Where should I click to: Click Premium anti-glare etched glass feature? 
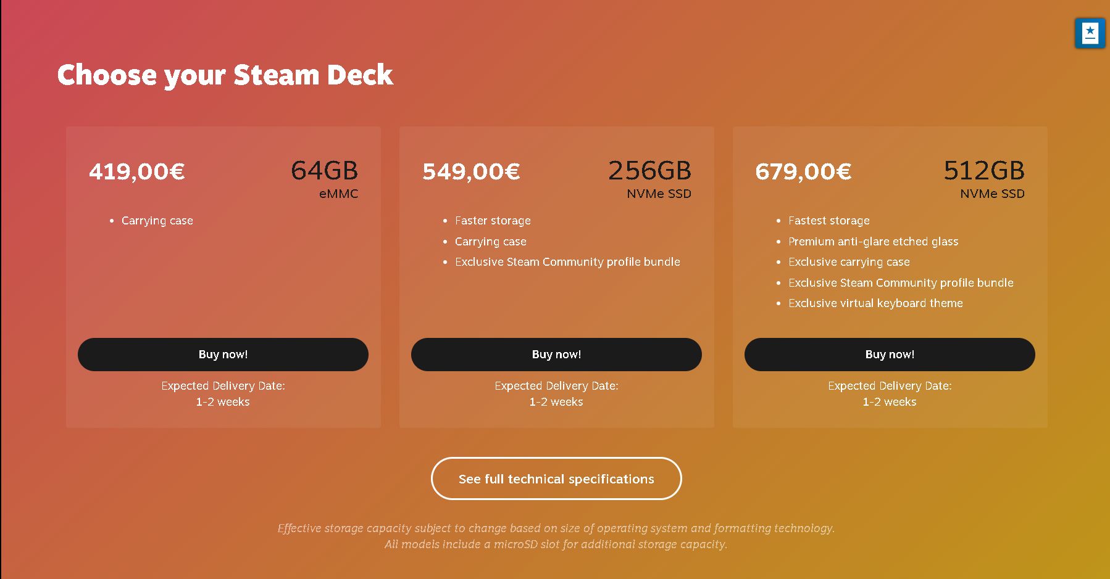(874, 241)
